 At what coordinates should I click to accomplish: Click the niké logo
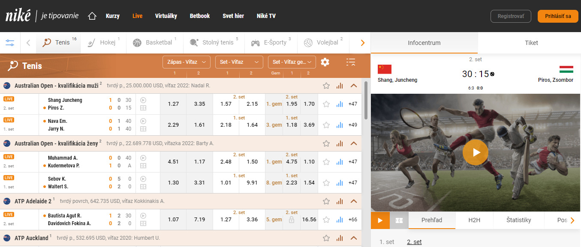pyautogui.click(x=18, y=16)
